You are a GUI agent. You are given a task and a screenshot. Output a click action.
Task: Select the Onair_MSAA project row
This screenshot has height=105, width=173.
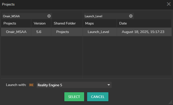pyautogui.click(x=16, y=32)
